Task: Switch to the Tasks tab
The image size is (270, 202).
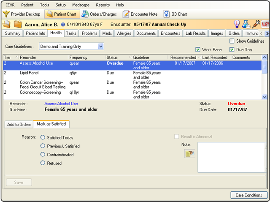Action: click(x=71, y=33)
